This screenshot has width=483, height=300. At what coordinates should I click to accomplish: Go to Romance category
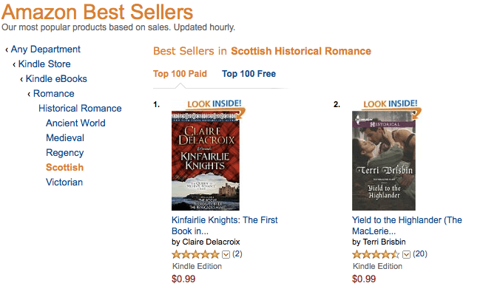pyautogui.click(x=53, y=94)
